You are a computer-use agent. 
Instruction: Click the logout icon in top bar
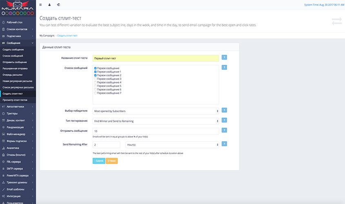click(x=58, y=5)
